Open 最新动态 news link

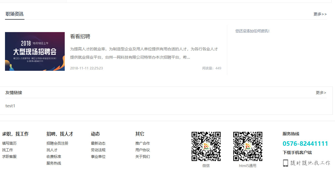click(x=98, y=143)
